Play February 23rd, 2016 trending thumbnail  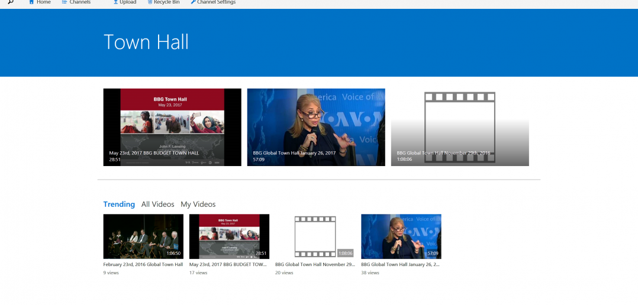click(x=143, y=236)
